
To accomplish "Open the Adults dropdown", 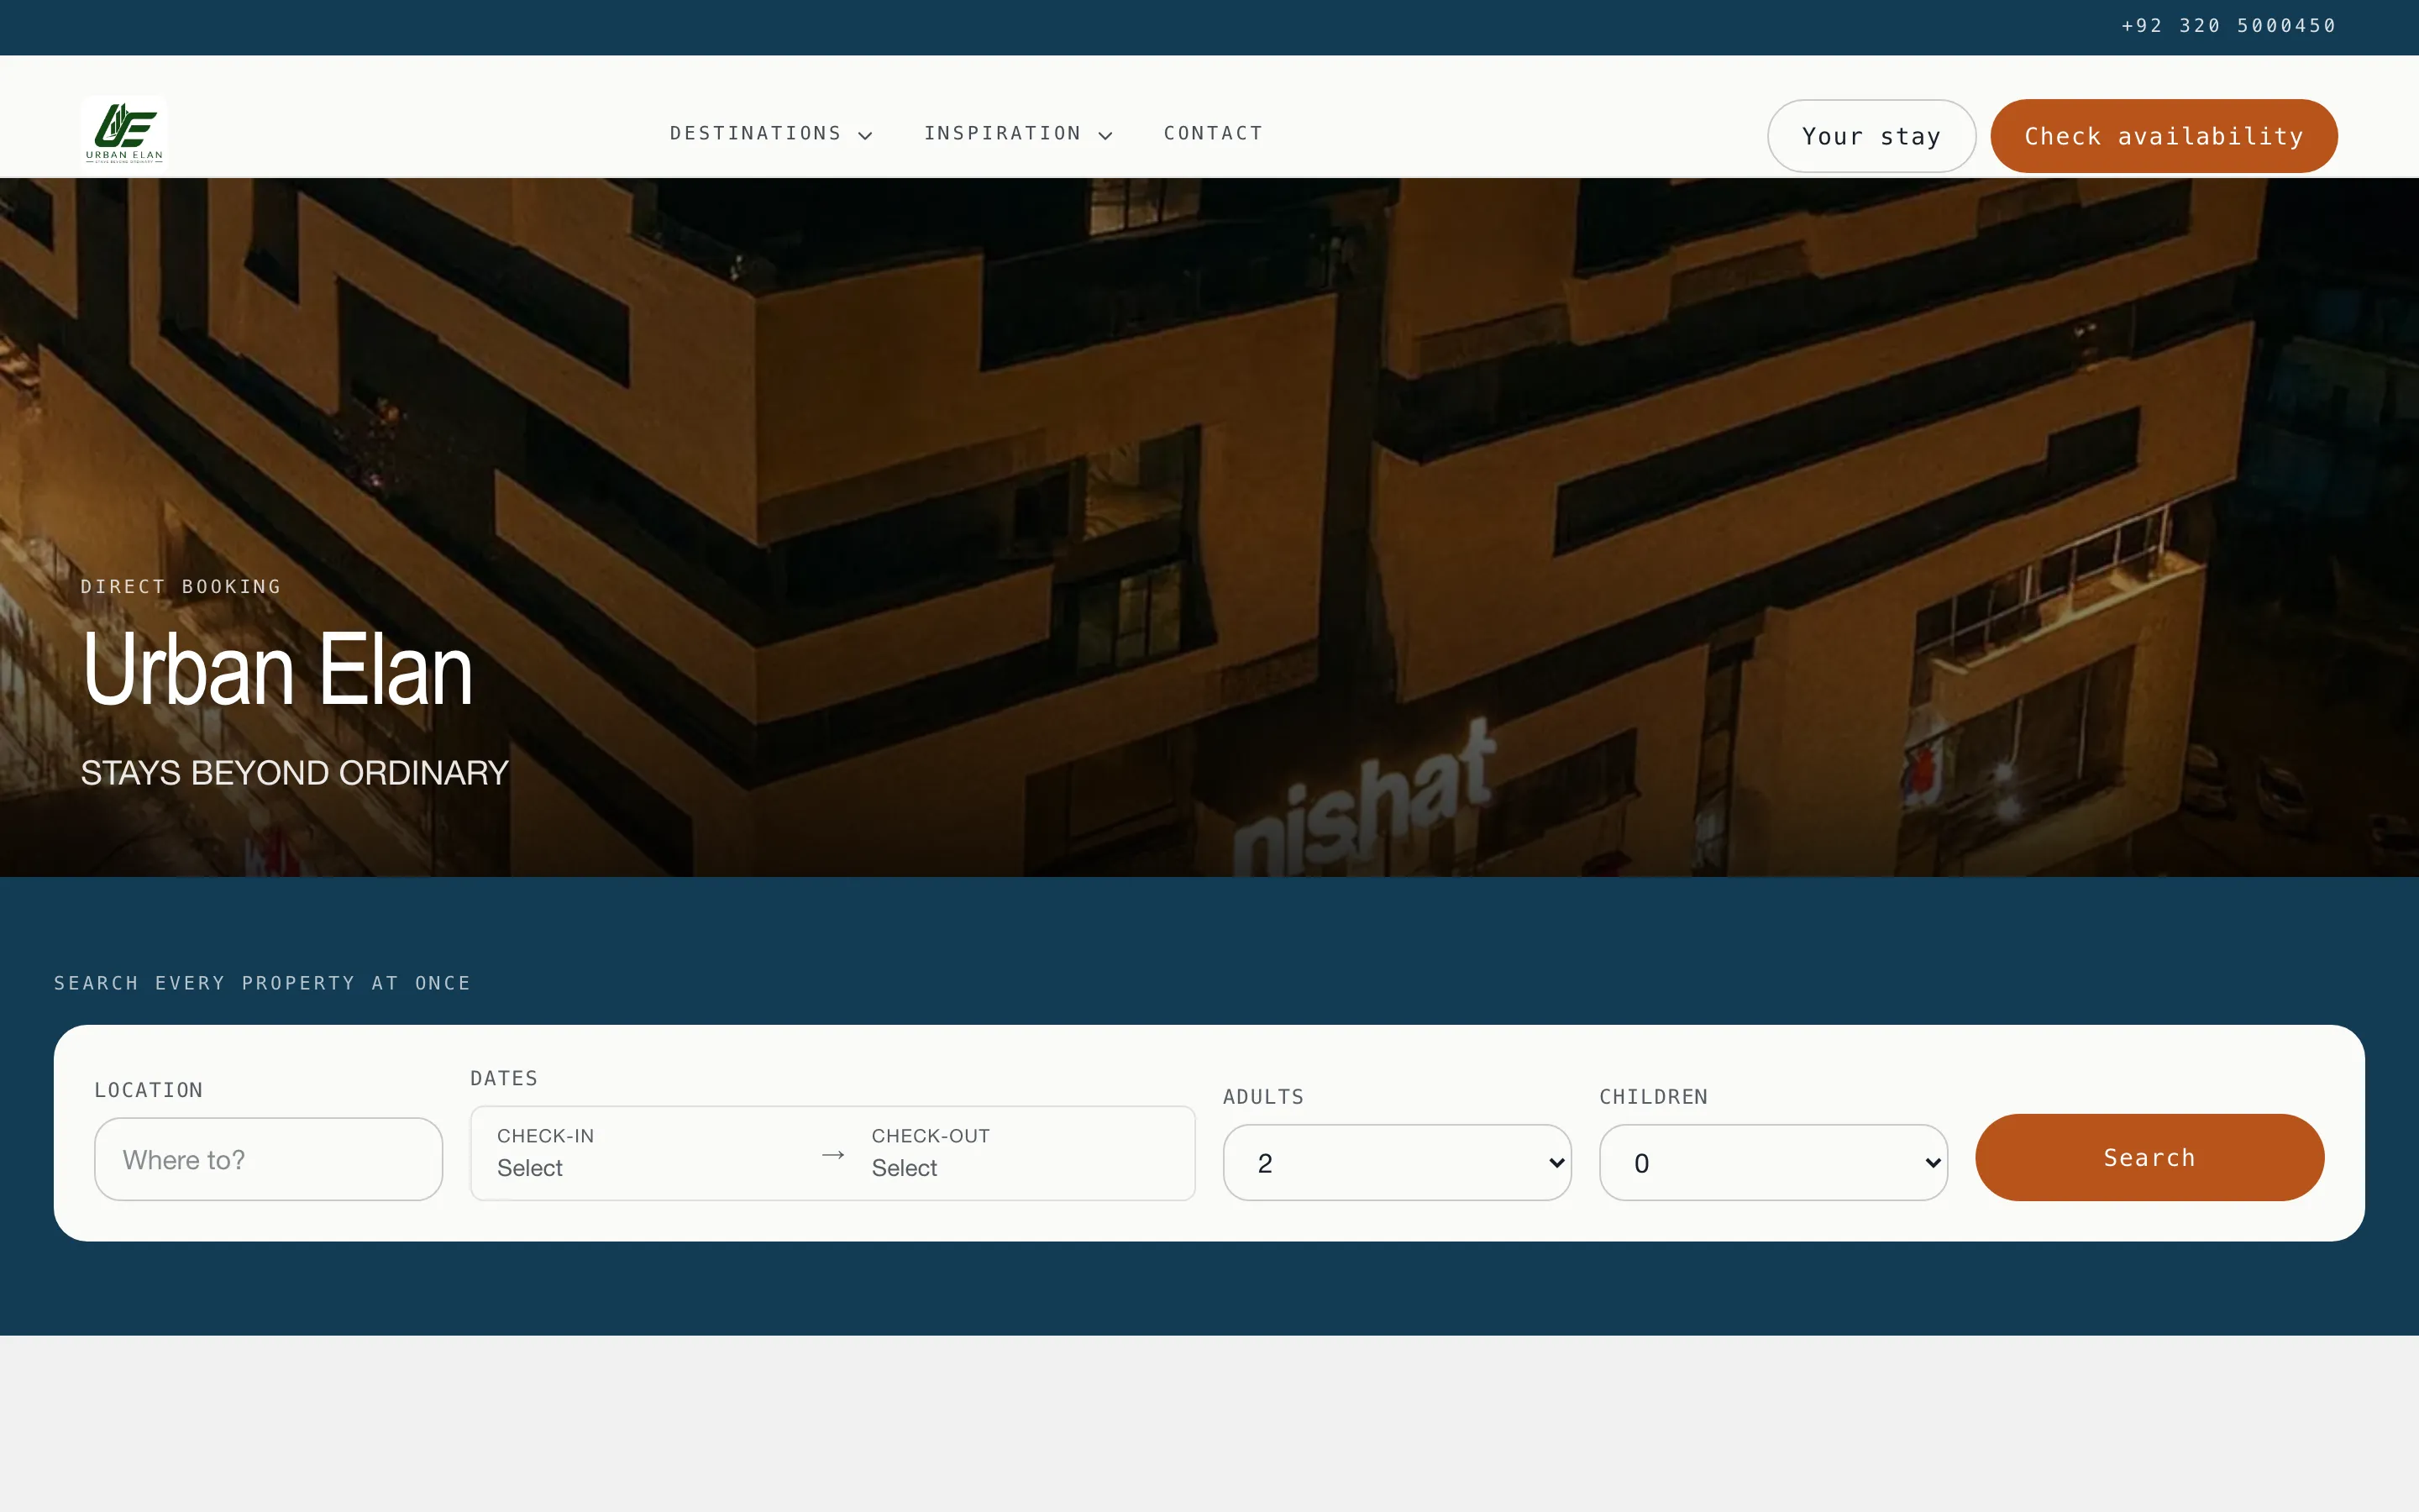I will (x=1398, y=1162).
